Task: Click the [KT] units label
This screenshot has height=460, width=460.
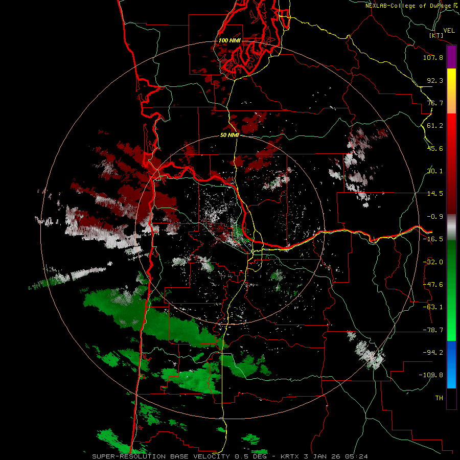Action: point(436,35)
